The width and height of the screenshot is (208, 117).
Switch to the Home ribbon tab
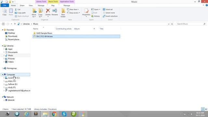click(x=13, y=6)
